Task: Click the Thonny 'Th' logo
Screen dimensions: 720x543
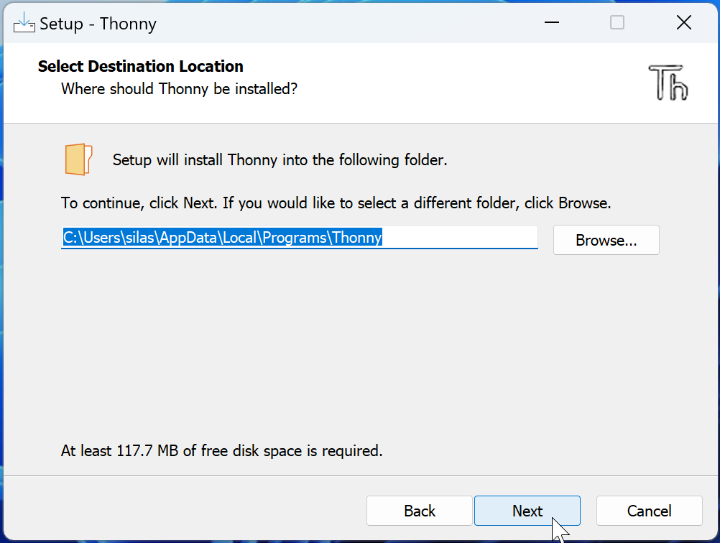Action: point(668,82)
